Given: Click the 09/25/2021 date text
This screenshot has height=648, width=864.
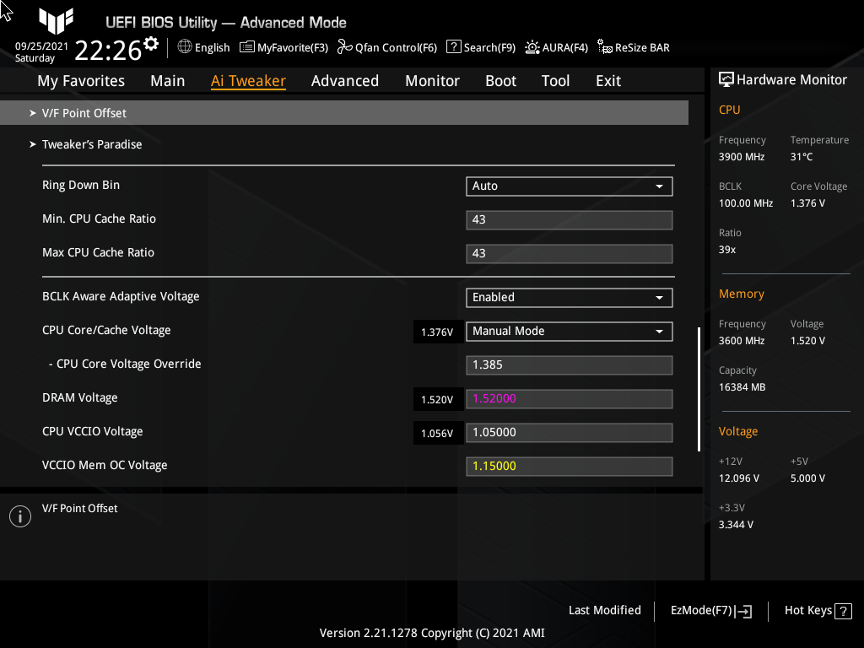Looking at the screenshot, I should point(41,46).
